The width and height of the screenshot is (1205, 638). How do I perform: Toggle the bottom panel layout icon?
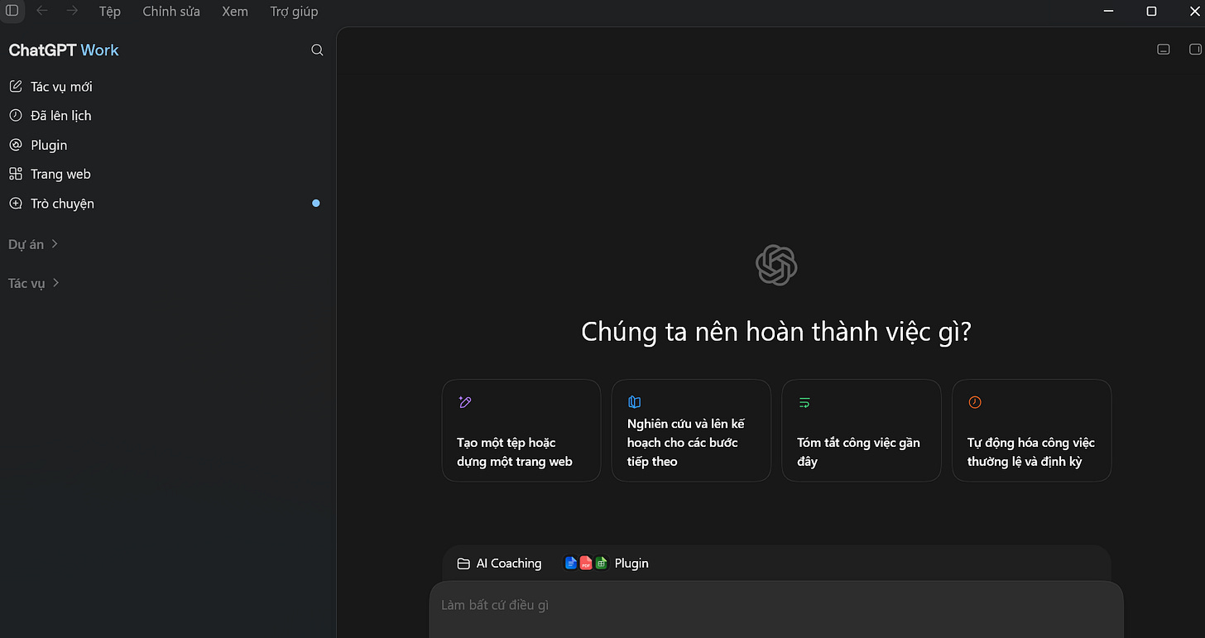pos(1164,50)
